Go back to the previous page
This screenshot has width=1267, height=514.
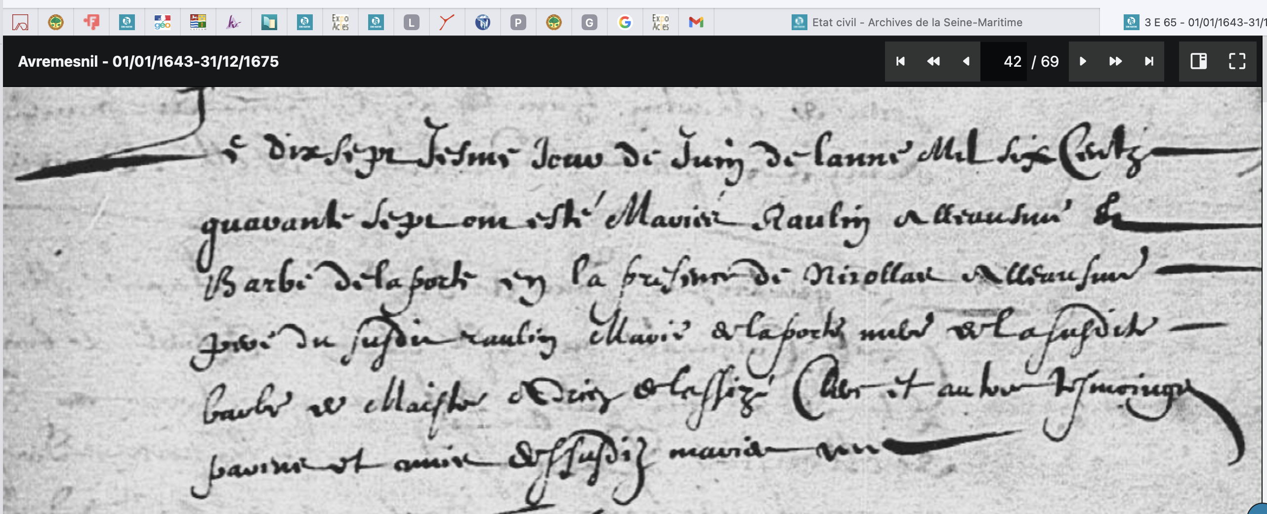[966, 61]
